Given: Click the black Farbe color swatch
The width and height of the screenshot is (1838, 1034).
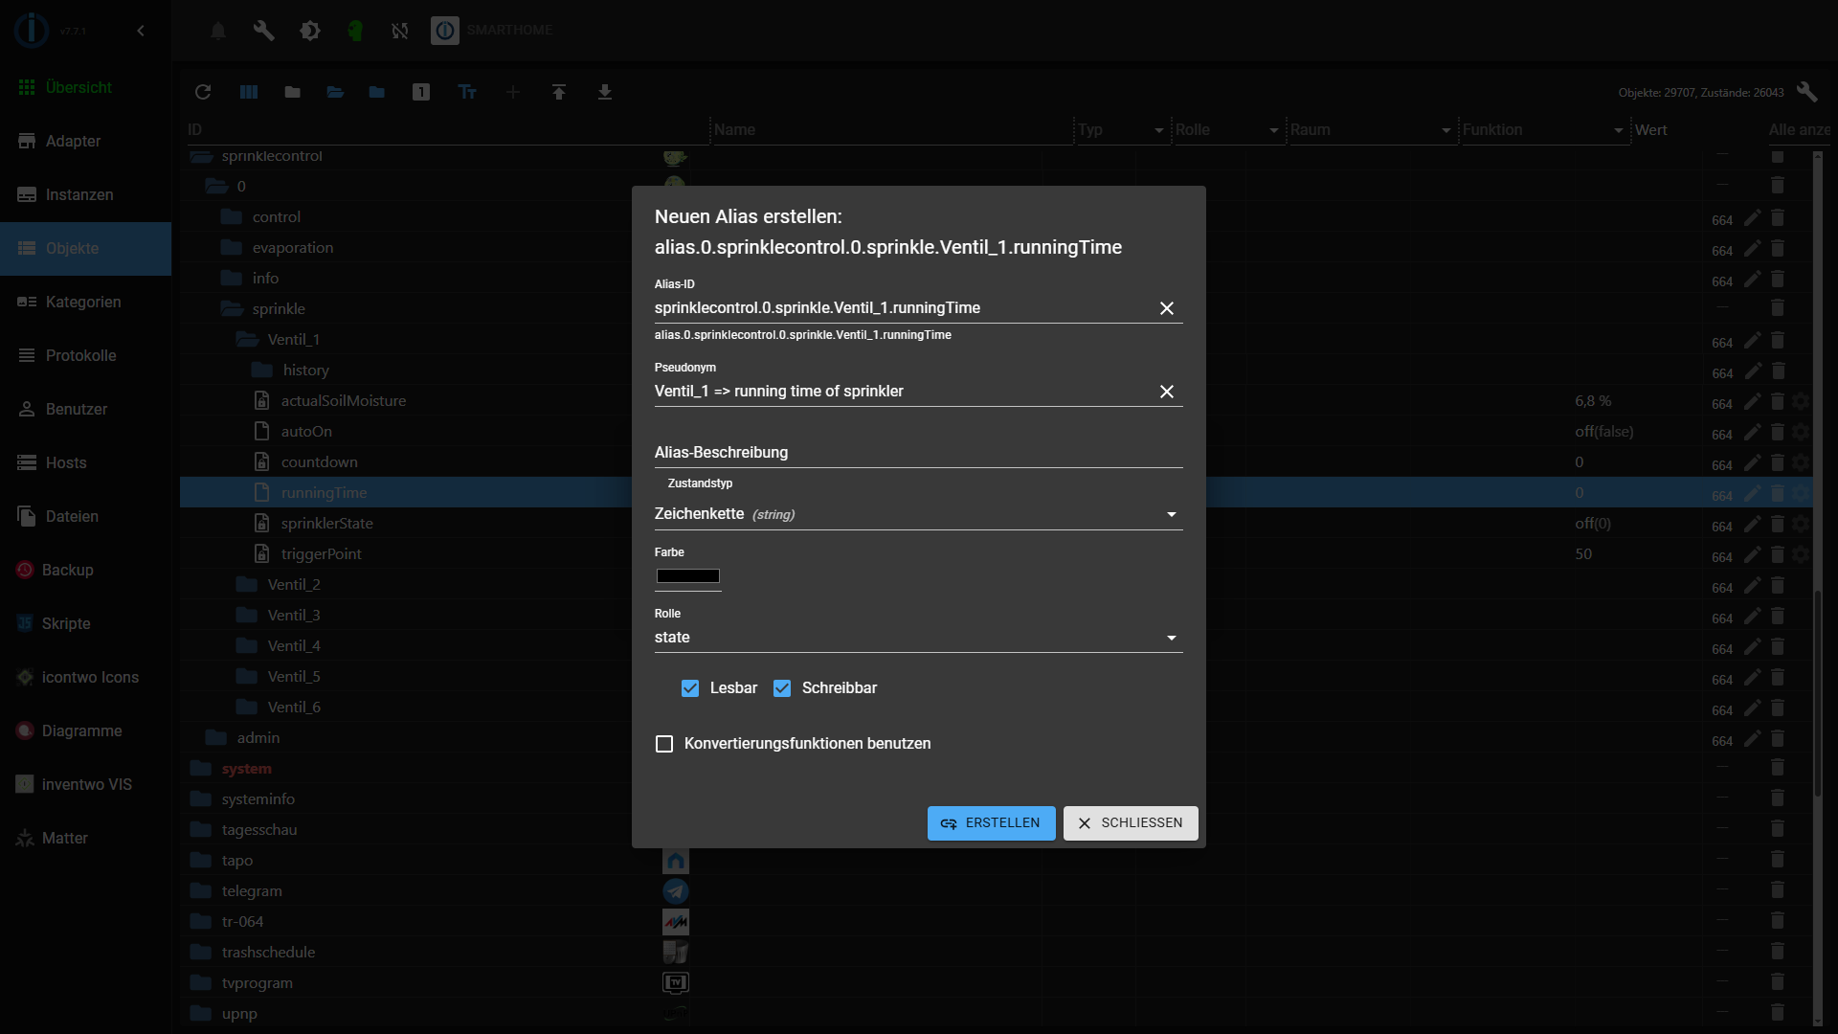Looking at the screenshot, I should pyautogui.click(x=687, y=576).
